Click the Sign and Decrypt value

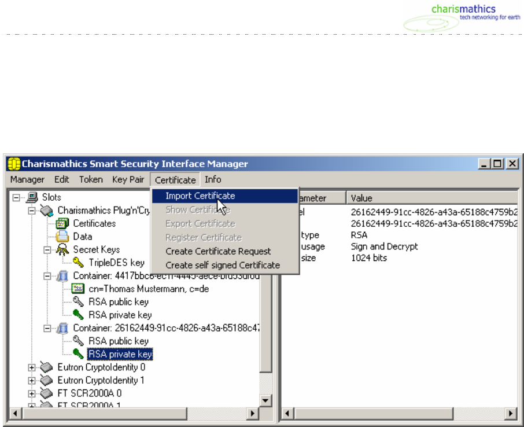coord(384,246)
